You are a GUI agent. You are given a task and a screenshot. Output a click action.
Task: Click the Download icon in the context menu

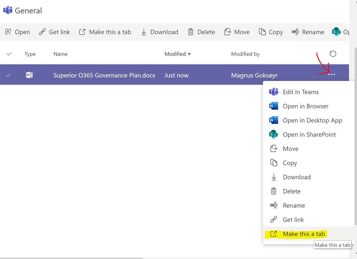point(274,177)
